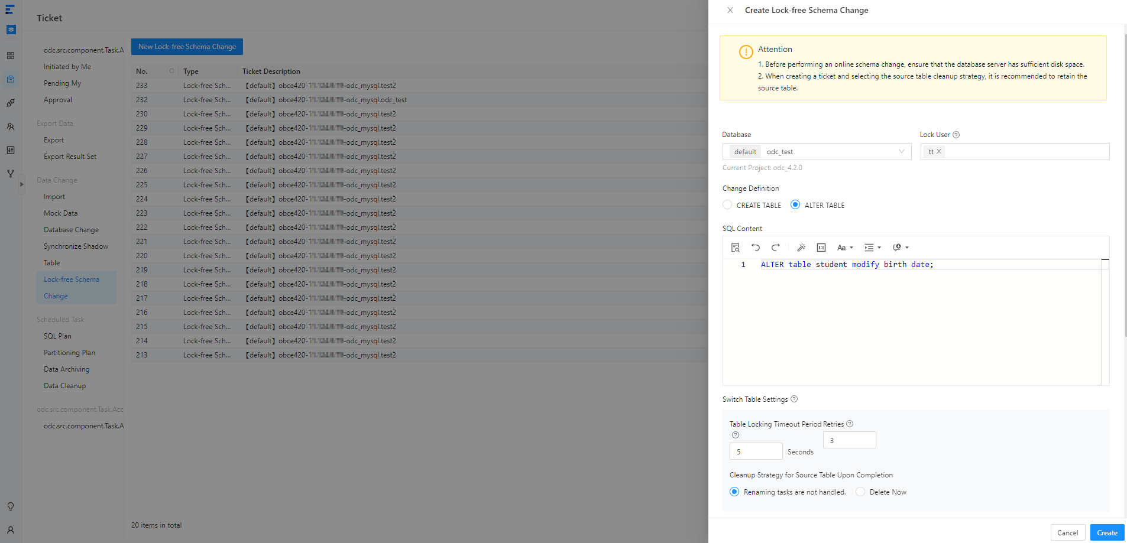Click the 1:1 value conversion icon
Screen dimensions: 1127x543
click(821, 248)
